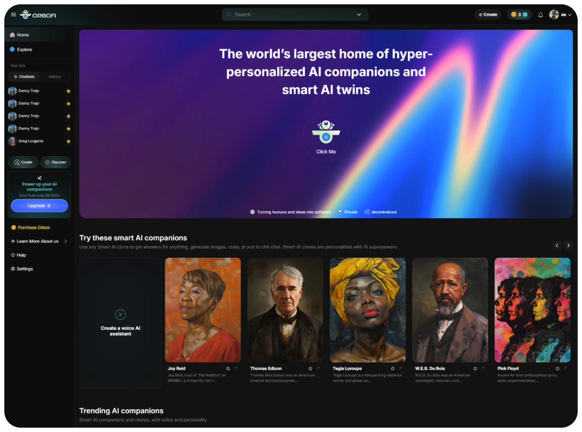Screen dimensions: 582x432
Task: Unfavorite Greg Louganis using the yellow star
Action: tap(68, 141)
